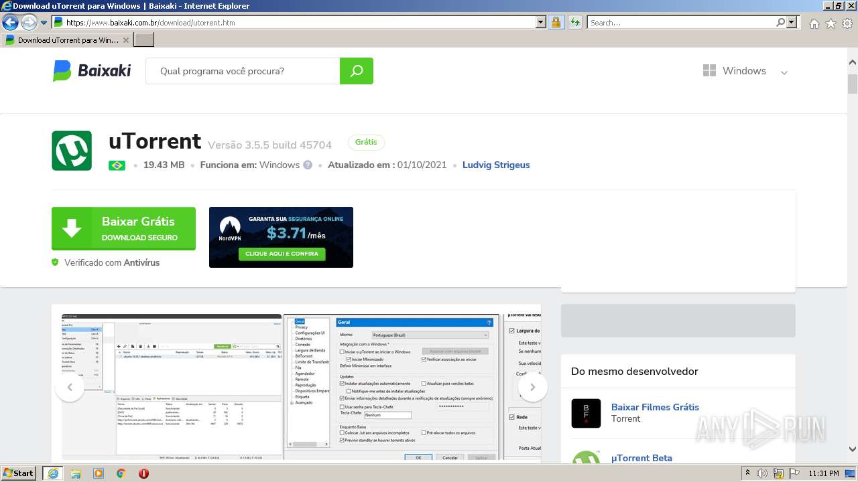This screenshot has height=482, width=858.
Task: Click the Brazilian flag icon
Action: [117, 165]
